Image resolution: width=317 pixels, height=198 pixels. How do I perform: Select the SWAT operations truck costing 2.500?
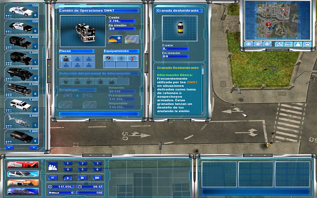(x=21, y=90)
